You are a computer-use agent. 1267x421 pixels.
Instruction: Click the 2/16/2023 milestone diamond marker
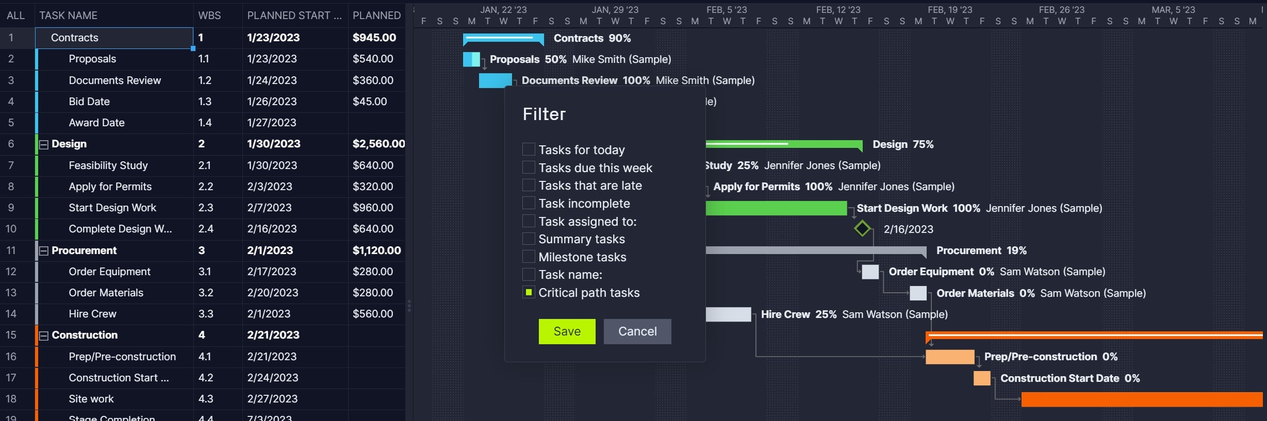tap(862, 229)
